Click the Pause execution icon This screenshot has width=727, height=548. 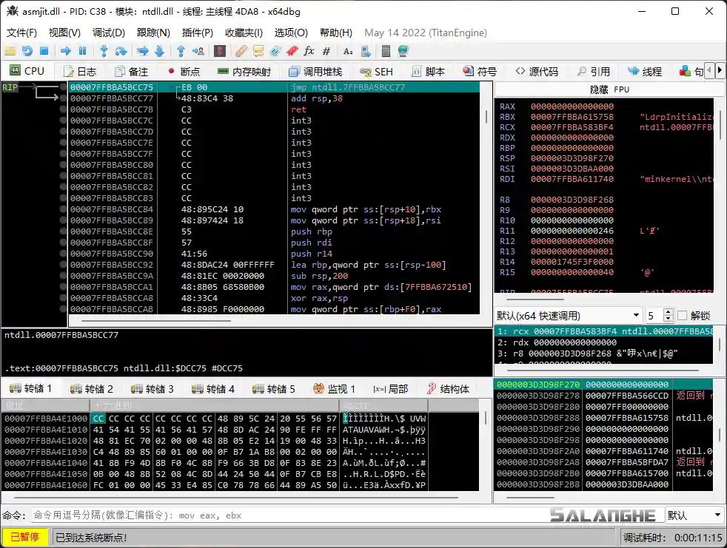coord(81,52)
